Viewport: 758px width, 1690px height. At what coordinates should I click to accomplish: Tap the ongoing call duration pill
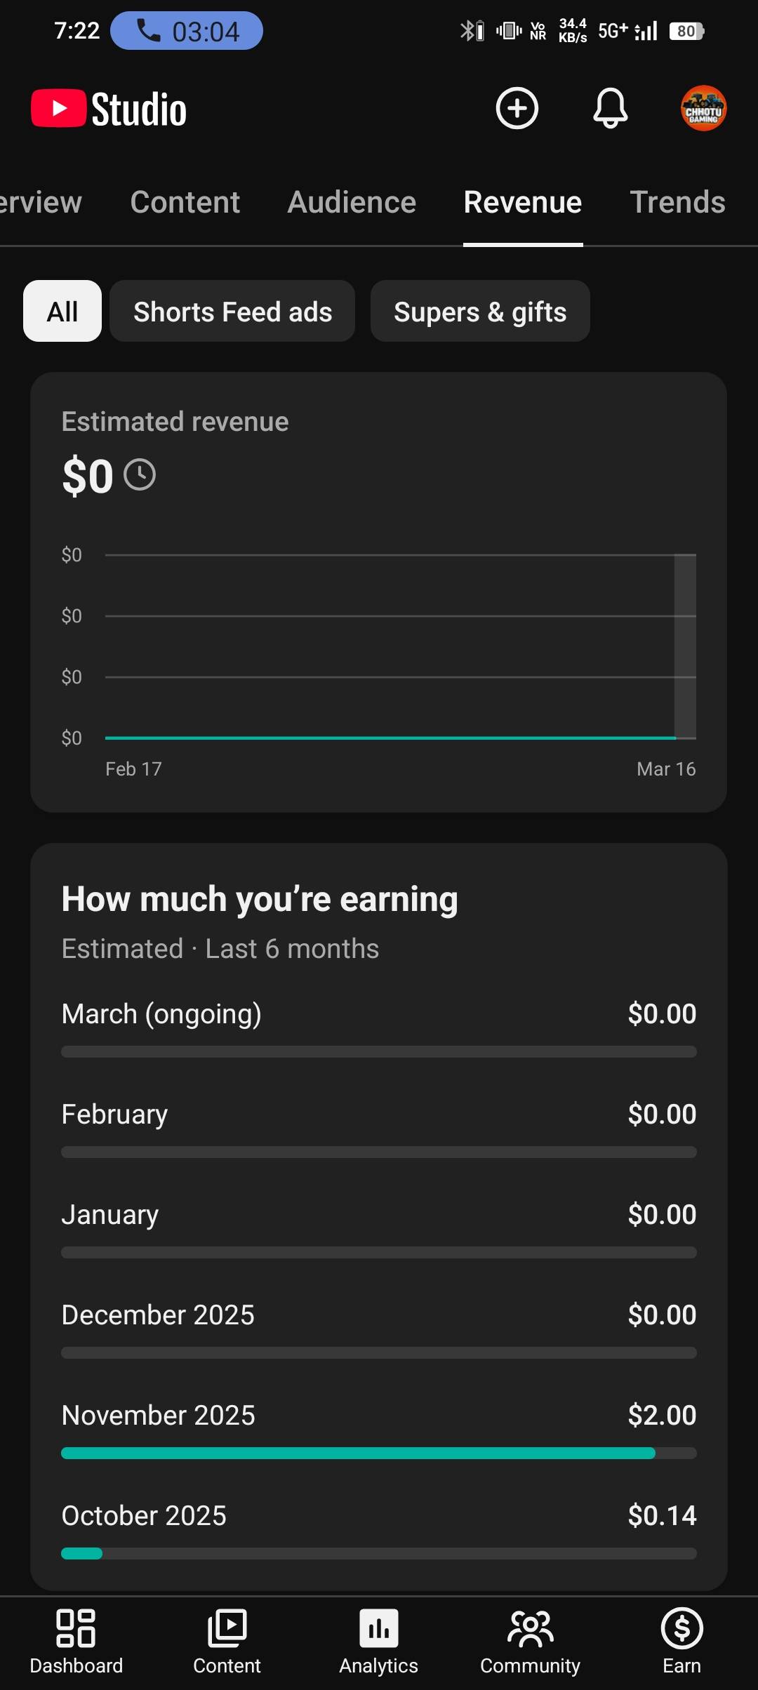tap(187, 31)
